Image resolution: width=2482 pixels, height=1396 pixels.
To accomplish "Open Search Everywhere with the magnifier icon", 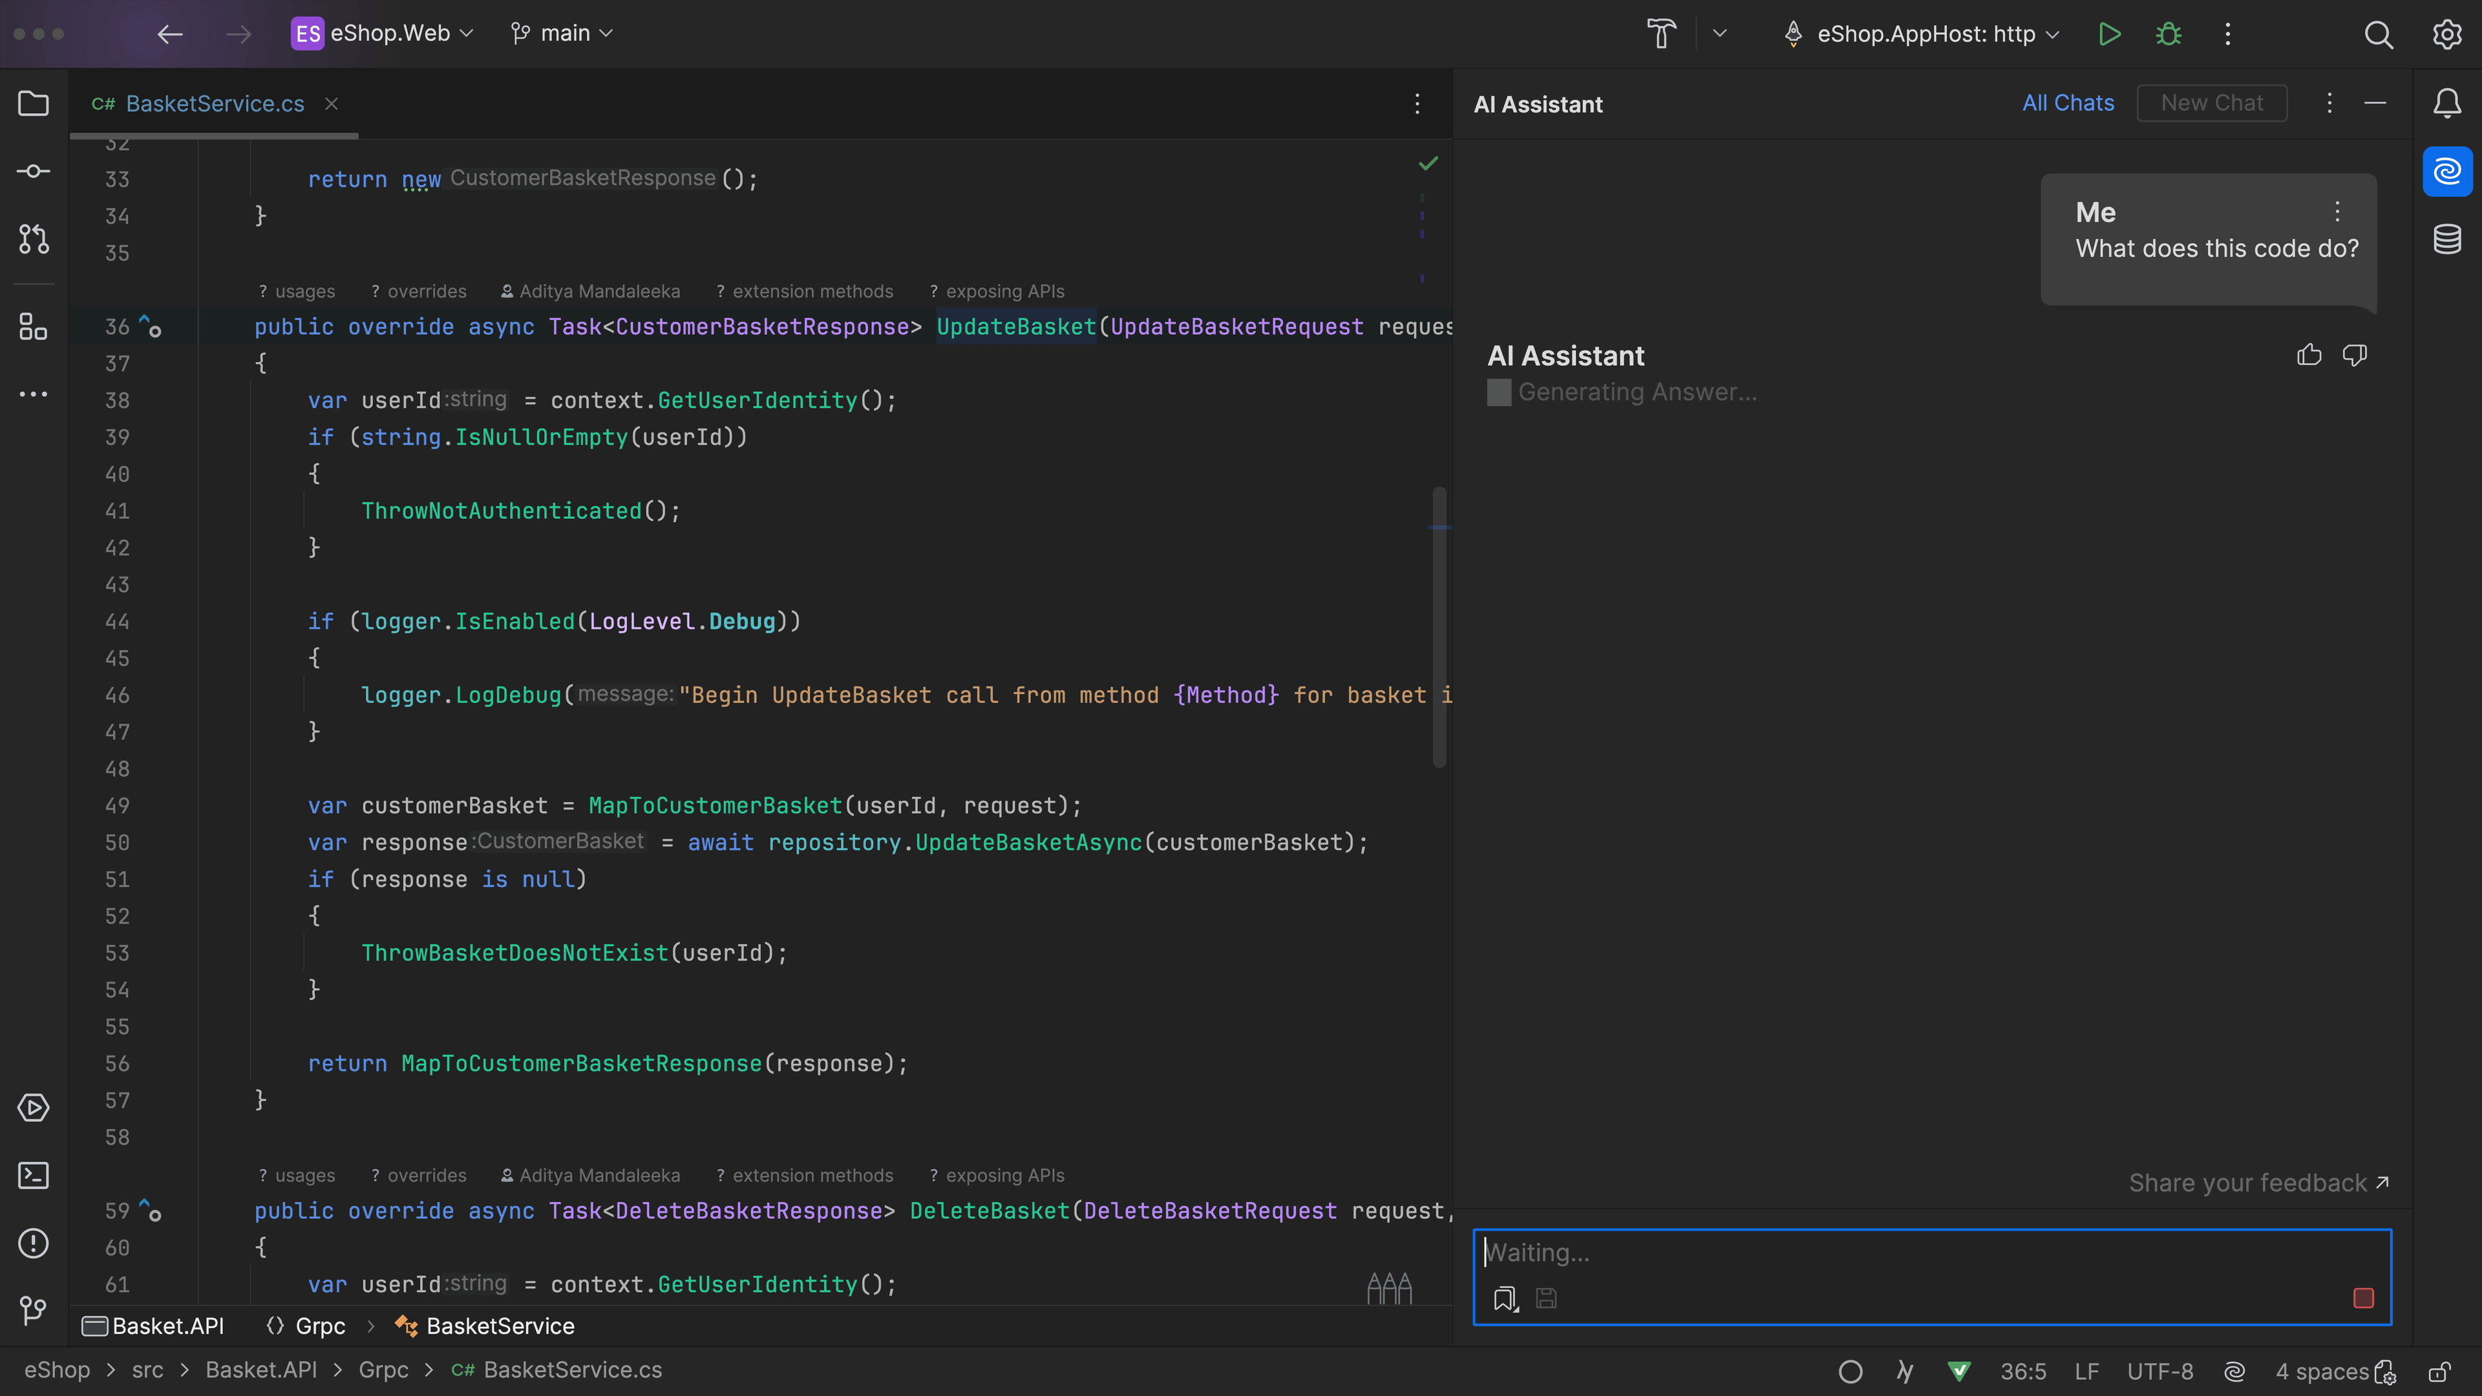I will (x=2377, y=34).
